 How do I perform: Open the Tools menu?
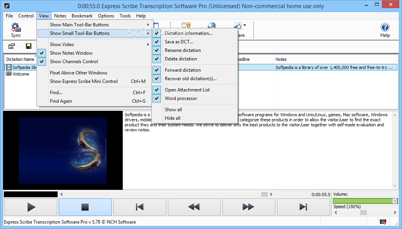tap(125, 15)
